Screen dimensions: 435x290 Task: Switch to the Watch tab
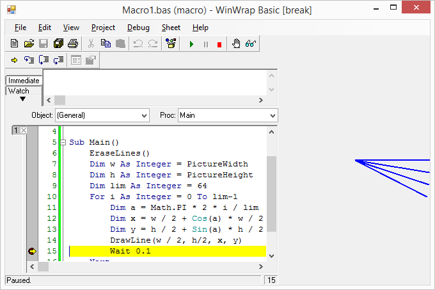[23, 91]
